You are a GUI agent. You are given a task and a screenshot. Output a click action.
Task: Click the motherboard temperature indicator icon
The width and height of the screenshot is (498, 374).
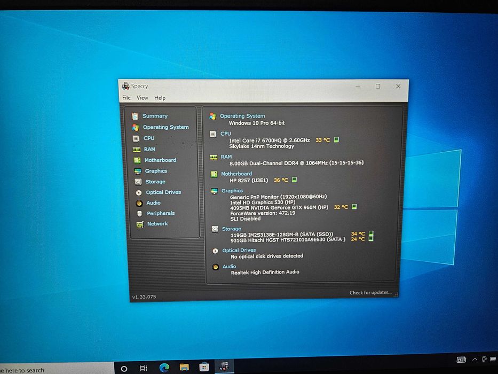[294, 180]
